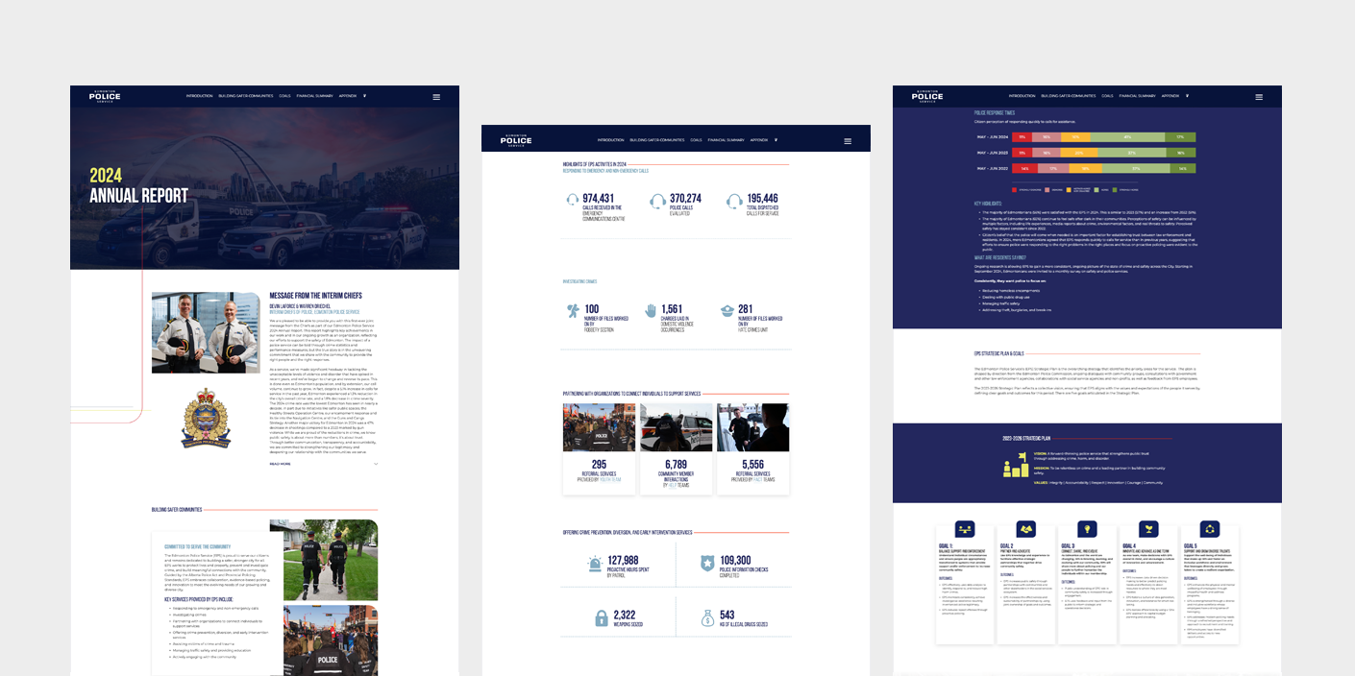The height and width of the screenshot is (676, 1355).
Task: Click photo of two officers walking on sidewalk
Action: tap(324, 560)
